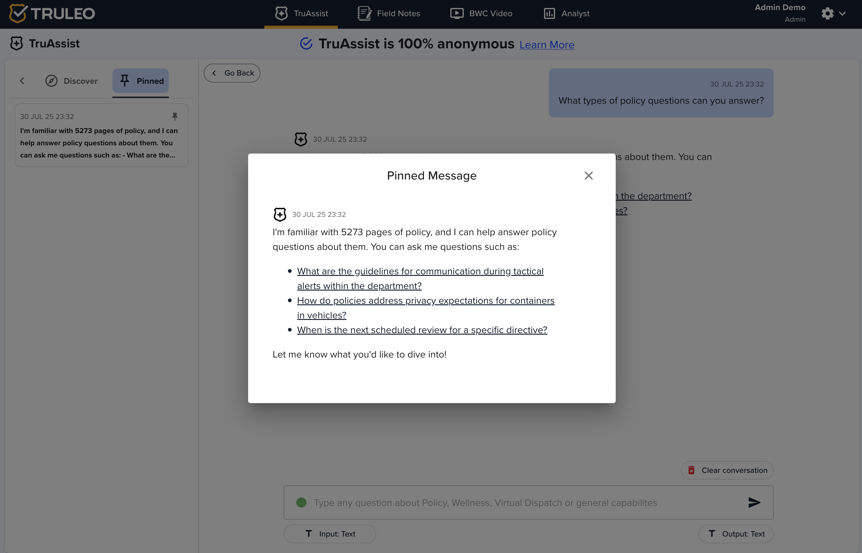Screen dimensions: 862x553
Task: Click the Field Notes notepad icon
Action: coord(364,14)
